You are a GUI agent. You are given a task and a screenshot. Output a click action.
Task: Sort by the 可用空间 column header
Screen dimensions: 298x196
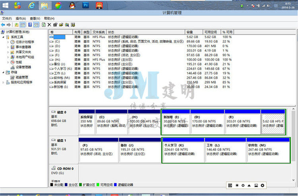tap(212, 32)
